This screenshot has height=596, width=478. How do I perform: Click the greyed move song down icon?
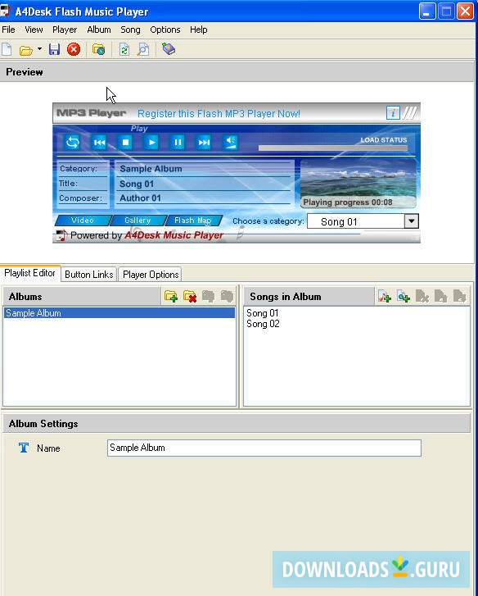pos(459,296)
